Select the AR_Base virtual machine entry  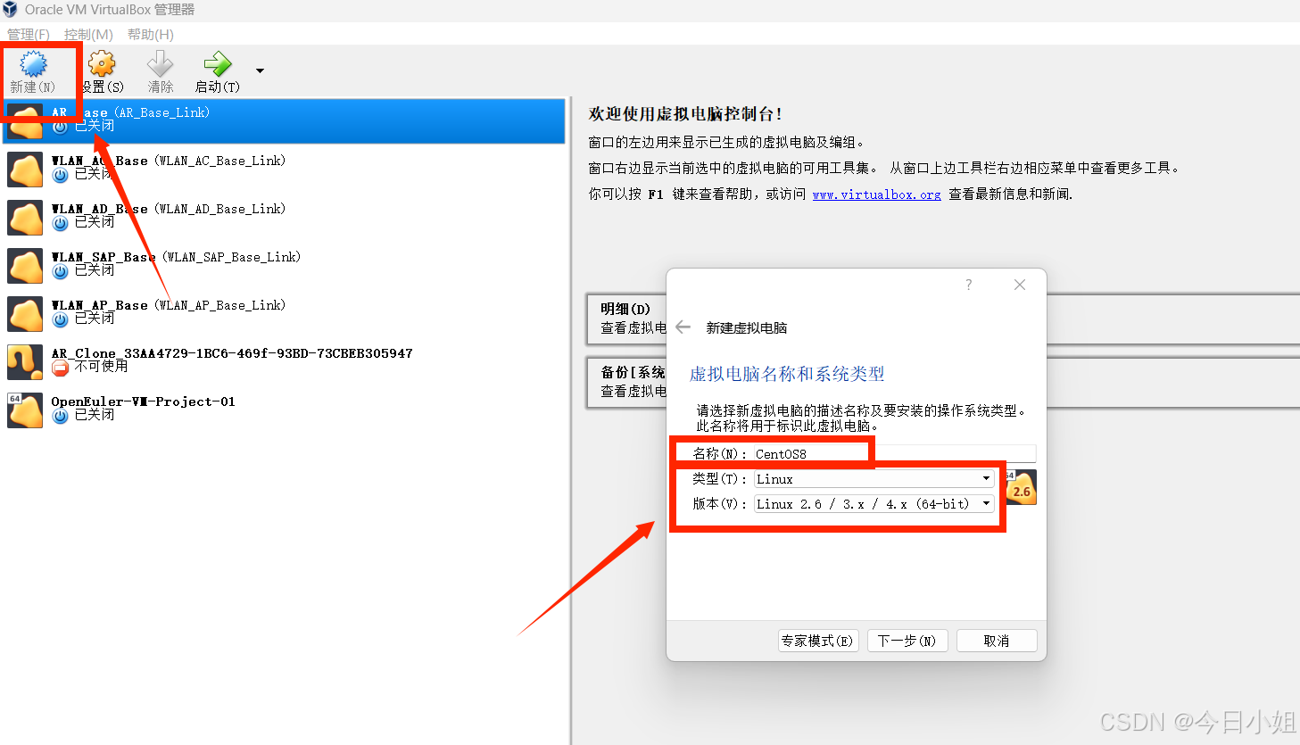tap(284, 120)
